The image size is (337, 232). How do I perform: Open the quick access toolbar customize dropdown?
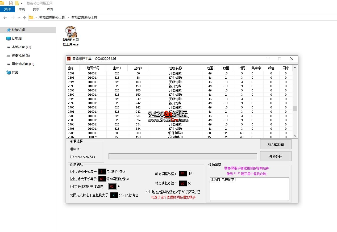point(22,3)
